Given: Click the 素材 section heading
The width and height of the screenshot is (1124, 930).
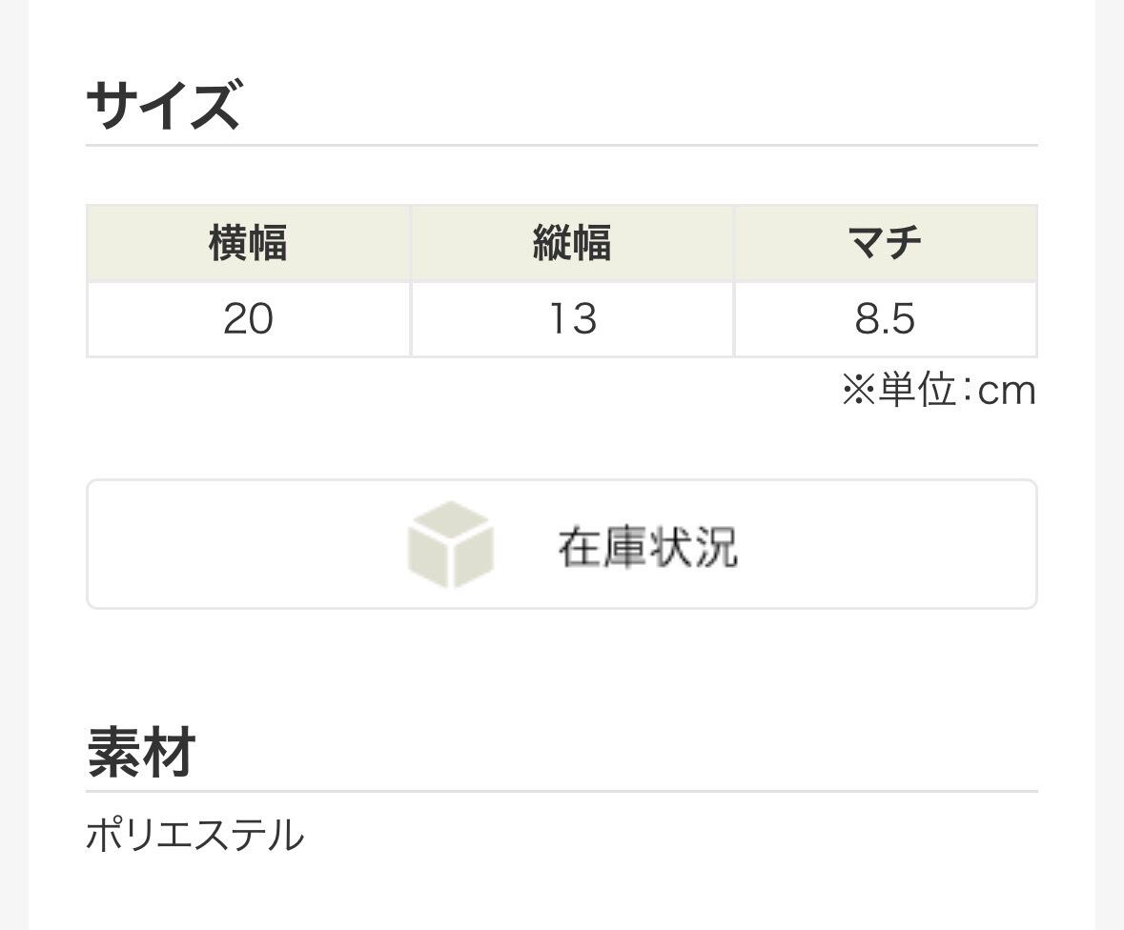Looking at the screenshot, I should [x=141, y=753].
